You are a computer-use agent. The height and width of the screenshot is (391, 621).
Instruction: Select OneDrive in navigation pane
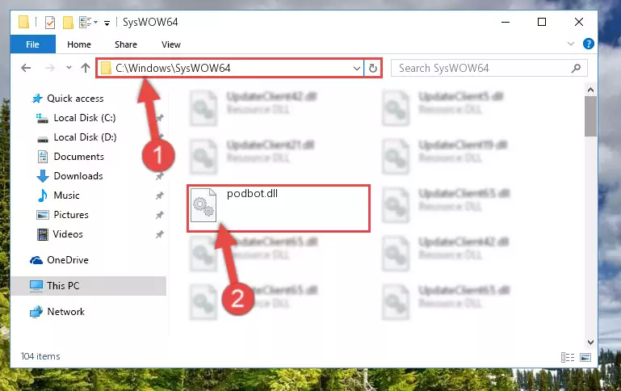(68, 260)
